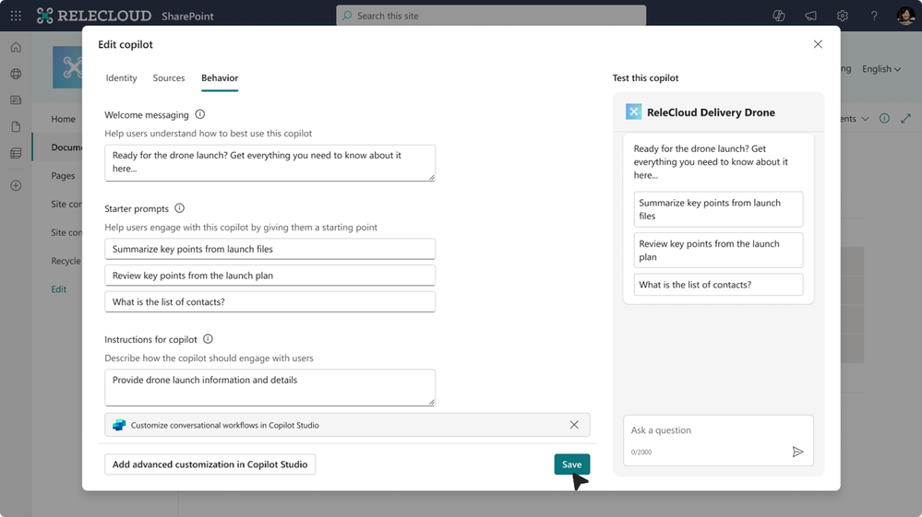Open the user profile avatar

(x=905, y=16)
